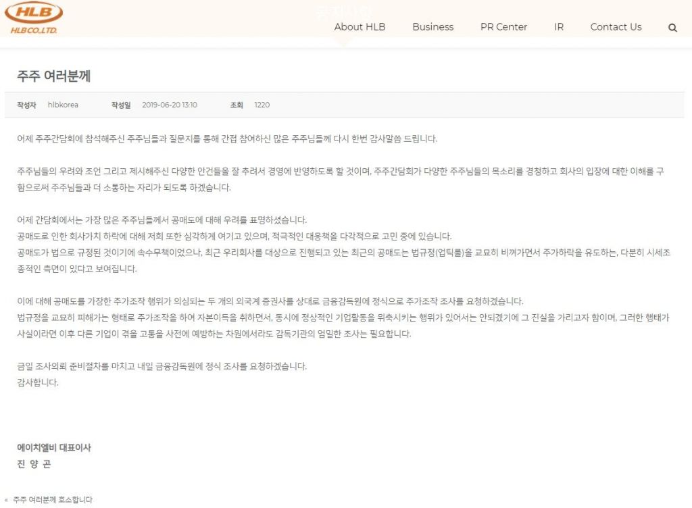The width and height of the screenshot is (692, 508).
Task: Click the signature name 진 양 곤
Action: 34,464
